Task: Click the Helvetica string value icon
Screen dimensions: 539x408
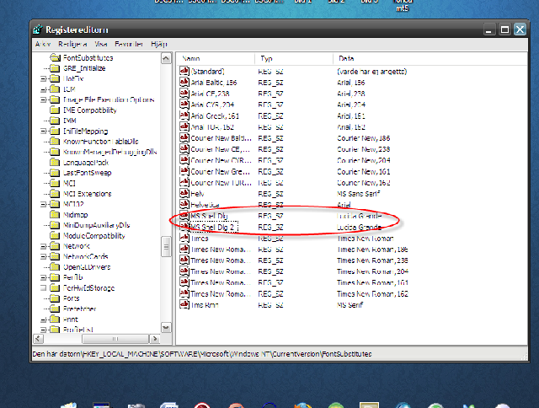Action: 184,204
